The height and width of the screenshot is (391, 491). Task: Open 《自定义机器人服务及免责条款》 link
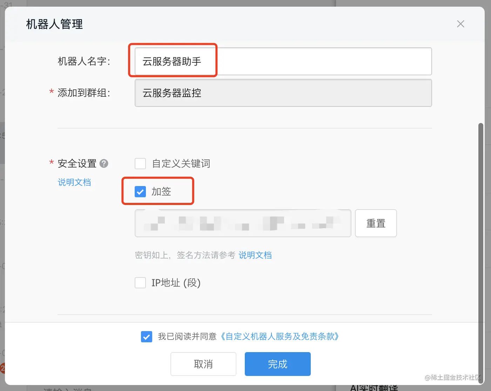click(280, 337)
